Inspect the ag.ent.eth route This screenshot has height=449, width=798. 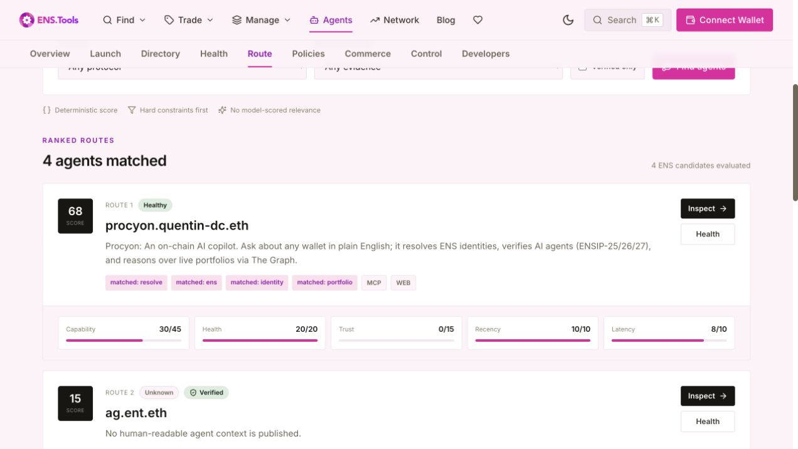click(708, 396)
